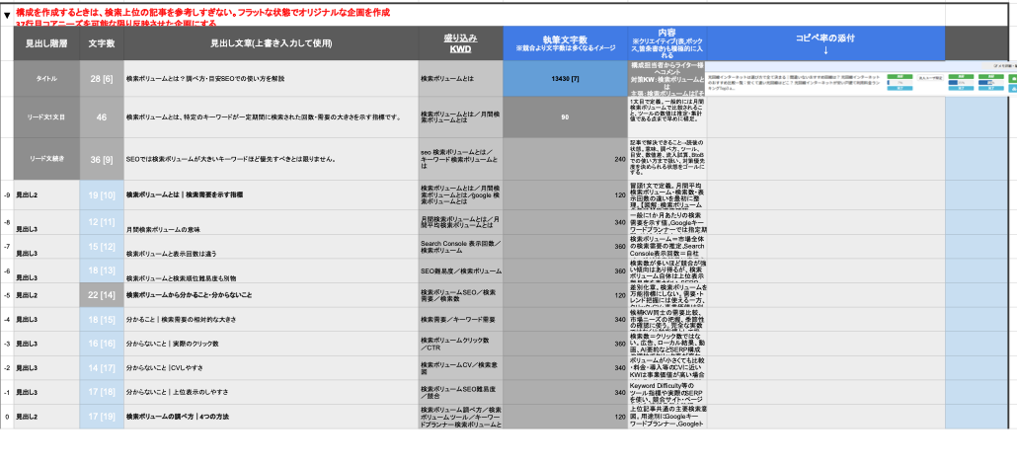Select the 18 [13] character count cell
Screen dimensions: 1017x464
[102, 271]
